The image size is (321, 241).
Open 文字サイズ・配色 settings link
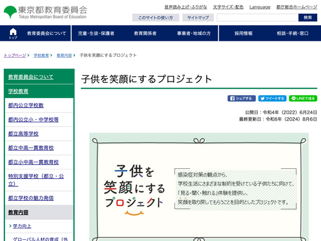pos(228,7)
